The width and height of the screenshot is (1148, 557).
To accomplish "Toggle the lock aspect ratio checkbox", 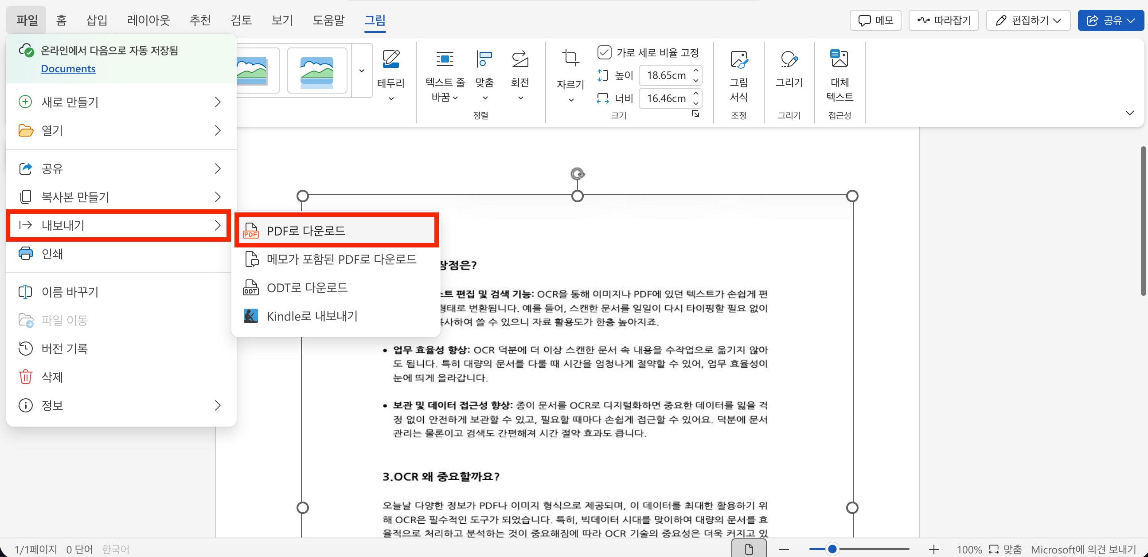I will click(604, 53).
